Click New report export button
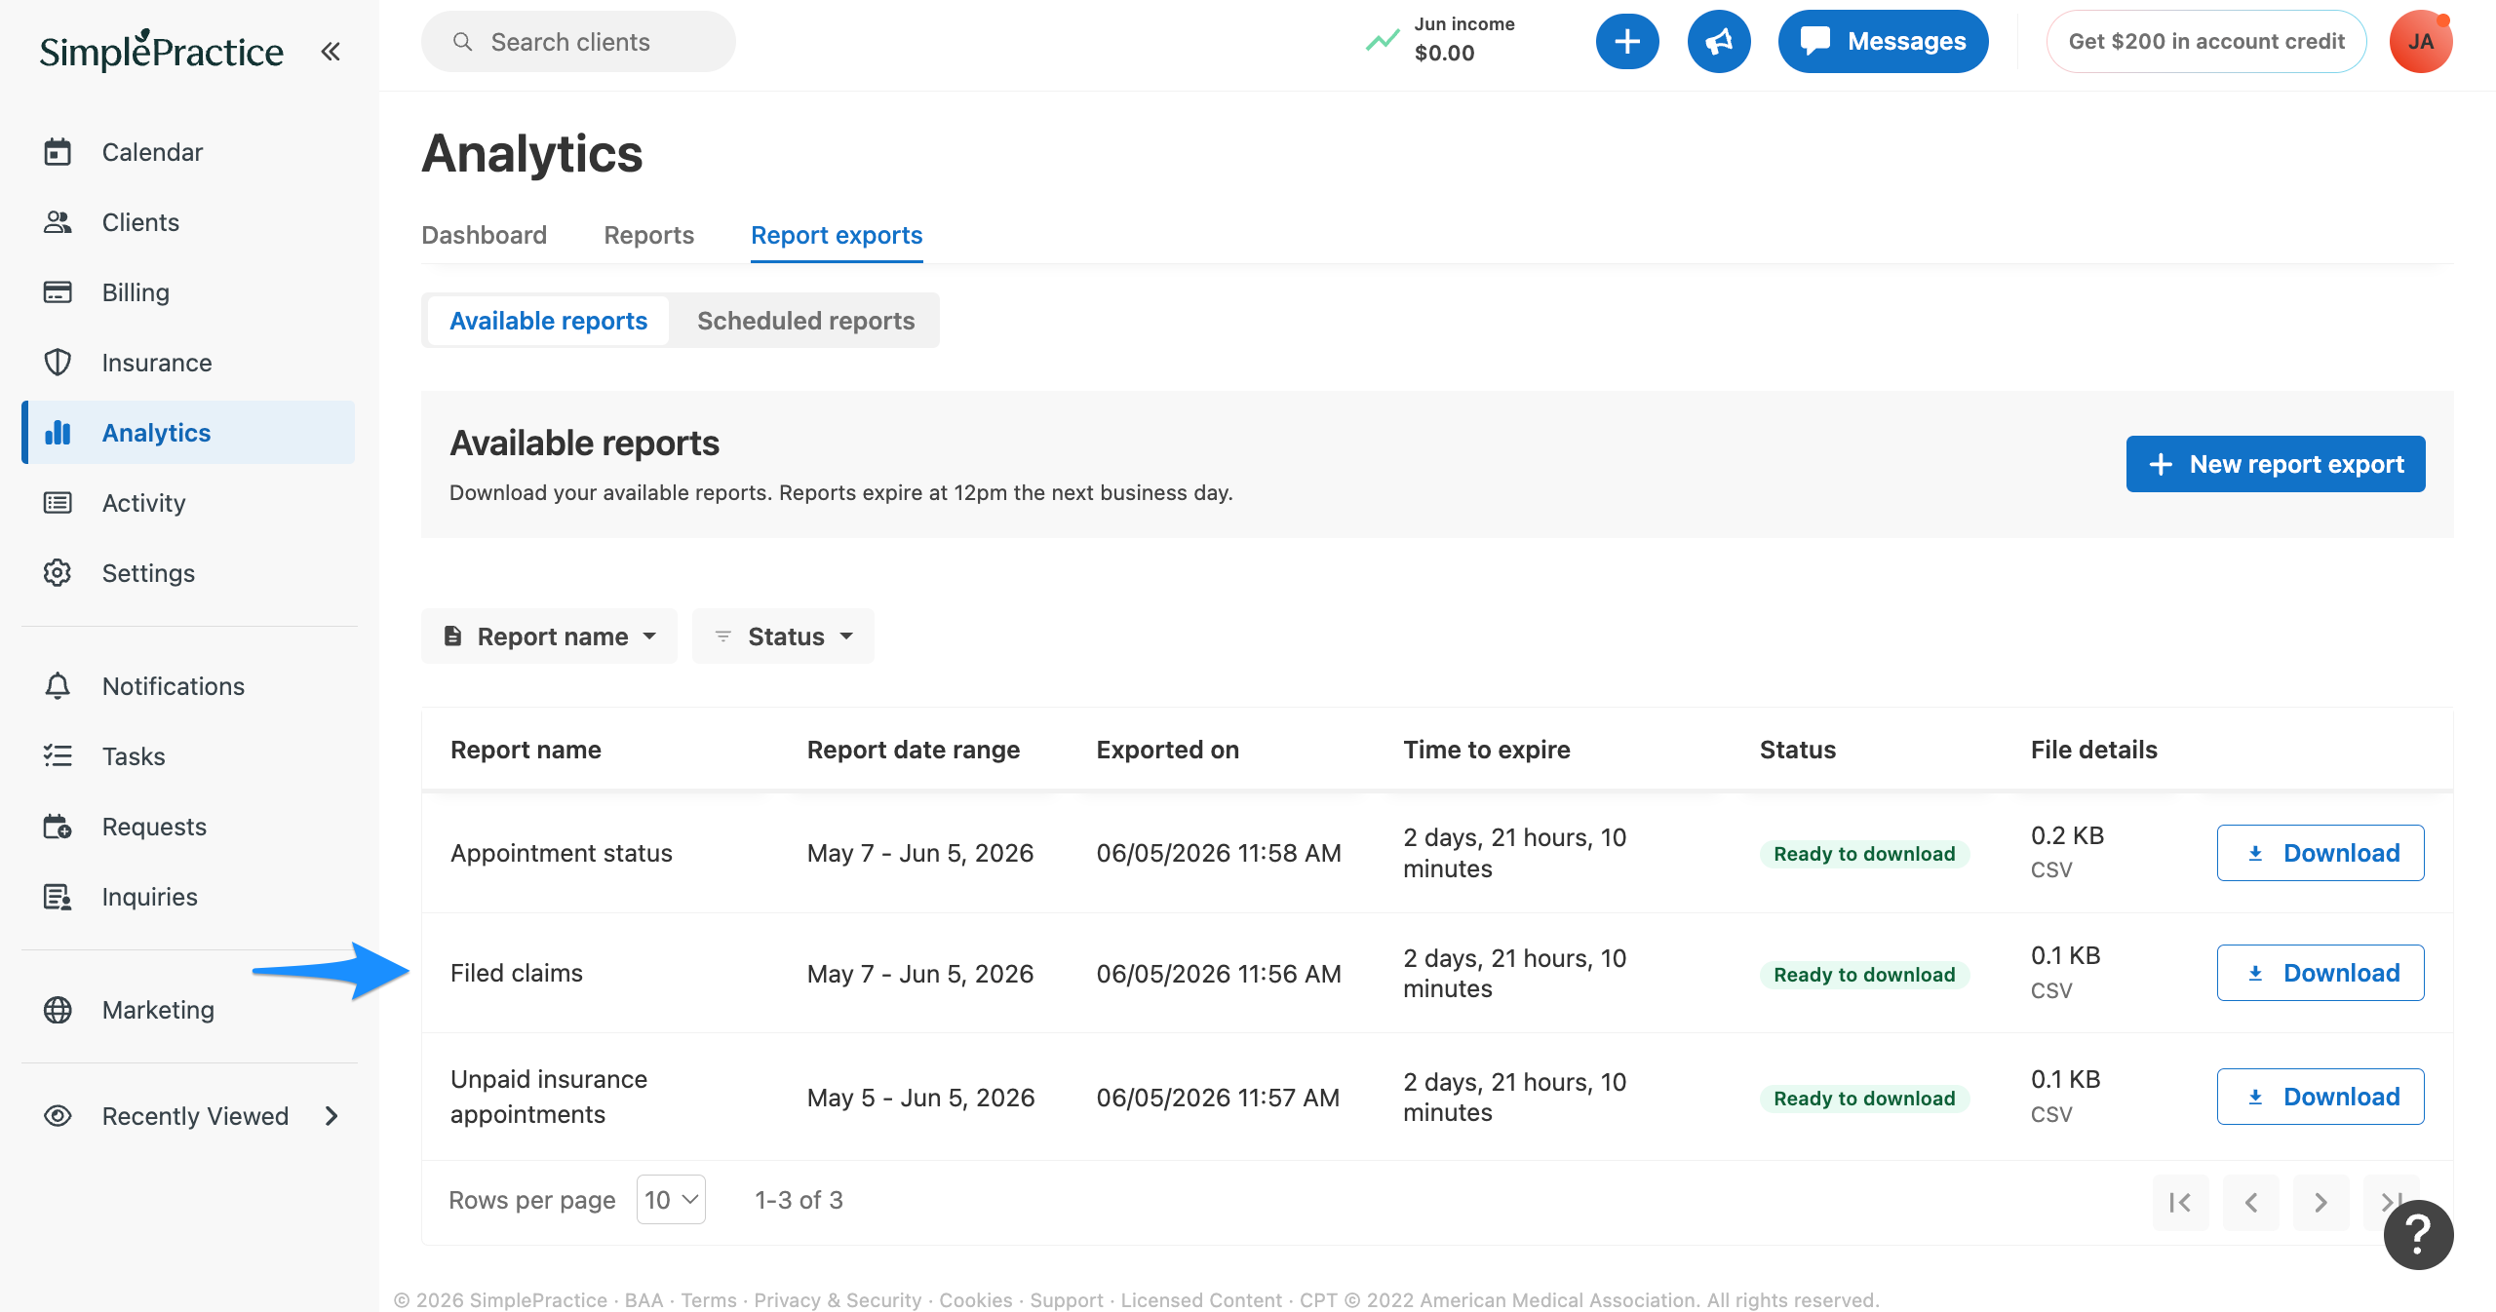Screen dimensions: 2496x1312 pyautogui.click(x=2276, y=464)
